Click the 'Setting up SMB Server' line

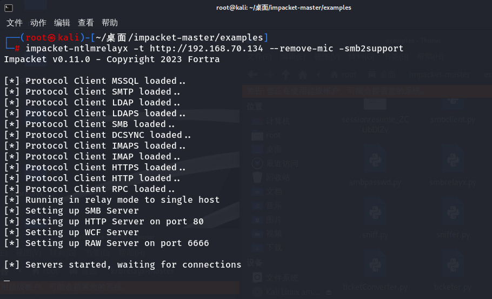click(x=71, y=210)
